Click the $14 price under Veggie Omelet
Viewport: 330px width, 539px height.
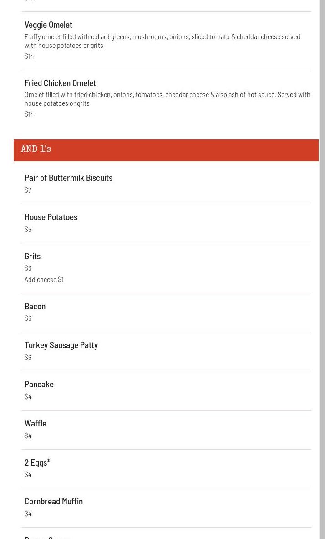(29, 56)
